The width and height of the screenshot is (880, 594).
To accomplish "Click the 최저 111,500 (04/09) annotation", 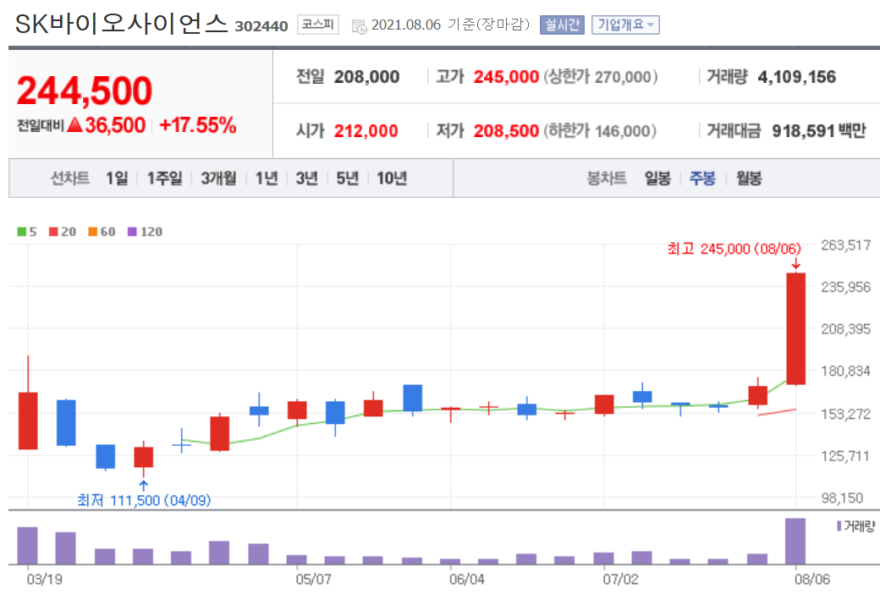I will click(144, 500).
